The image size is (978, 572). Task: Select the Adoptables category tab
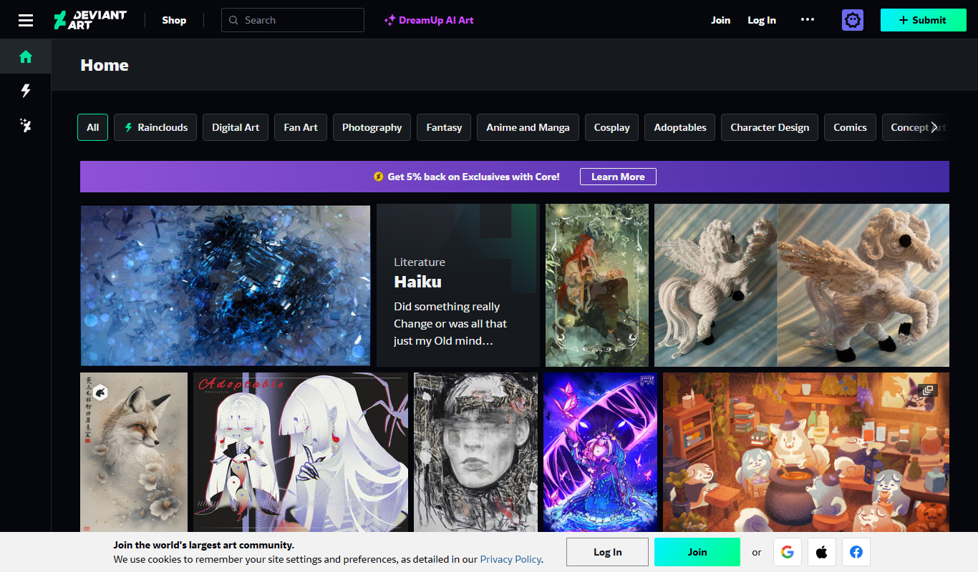[x=680, y=127]
